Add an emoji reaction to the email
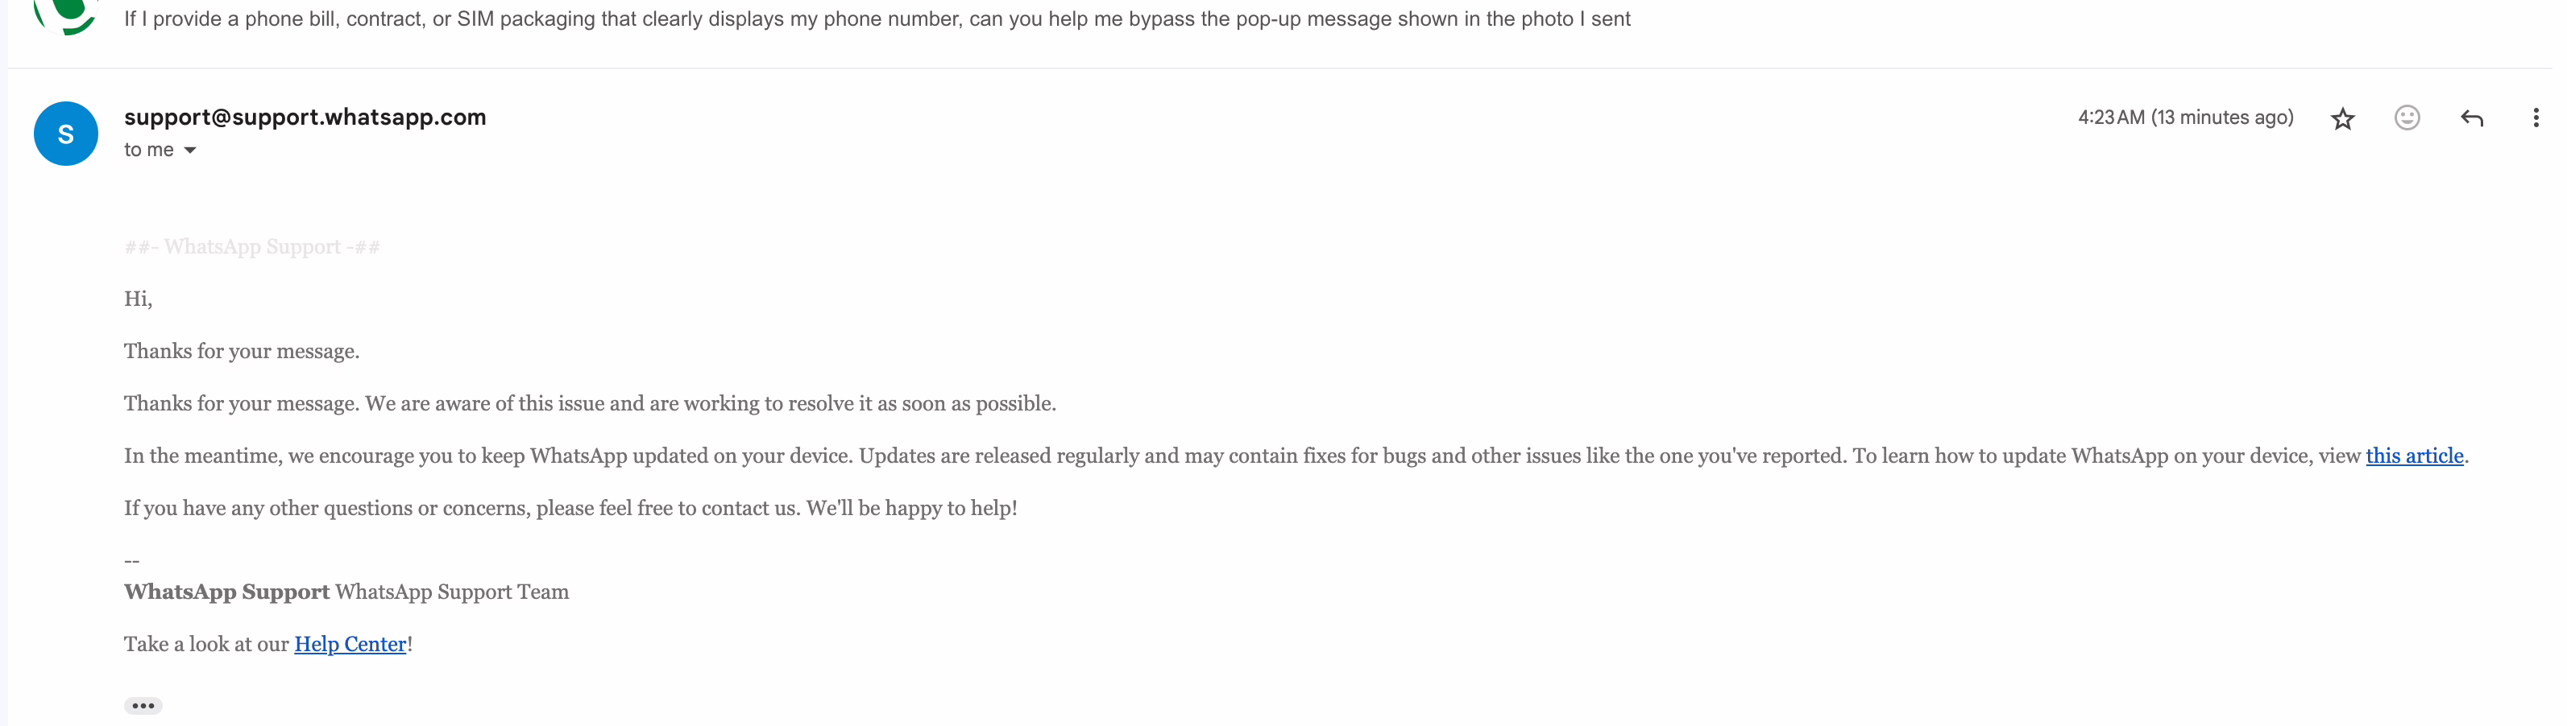Screen dimensions: 2567x726 (x=2407, y=118)
